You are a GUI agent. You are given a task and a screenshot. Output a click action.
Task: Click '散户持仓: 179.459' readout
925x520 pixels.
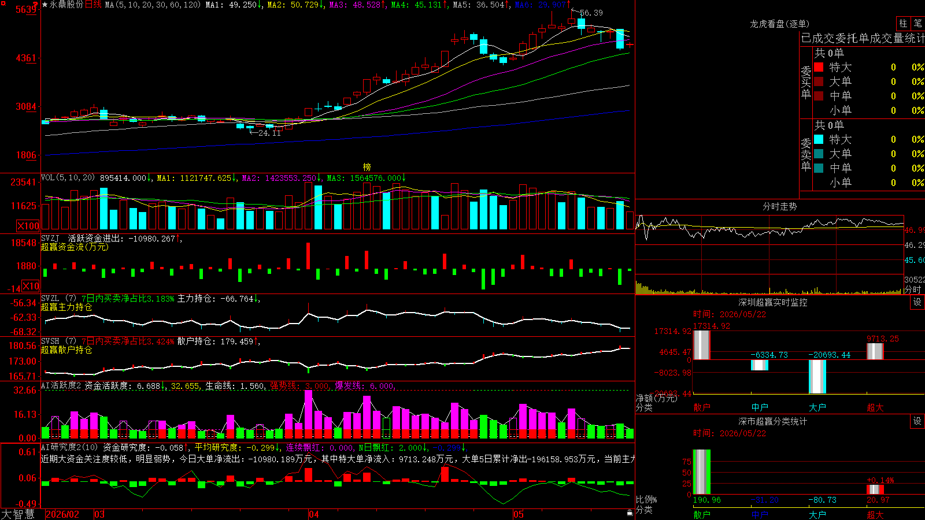216,341
